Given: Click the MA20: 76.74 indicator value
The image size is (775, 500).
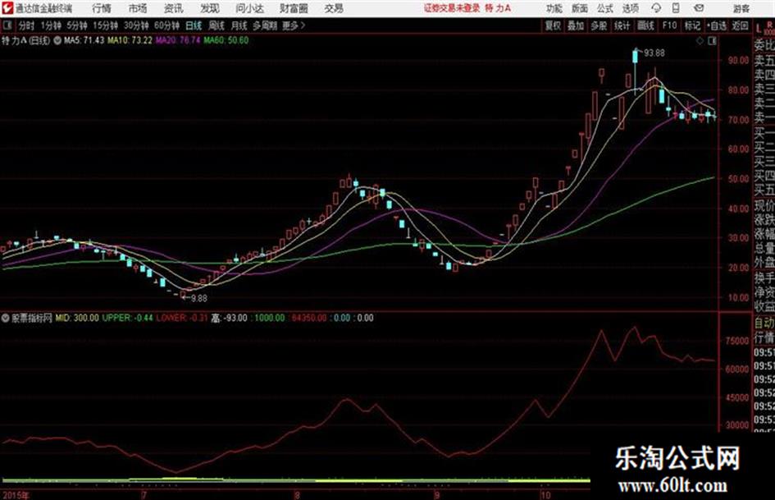Looking at the screenshot, I should click(x=178, y=40).
